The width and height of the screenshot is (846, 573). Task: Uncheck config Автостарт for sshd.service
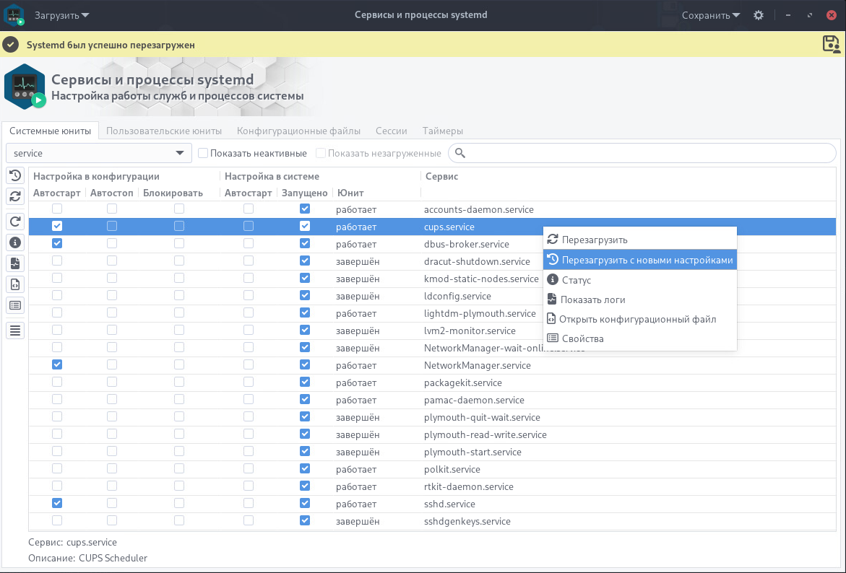pos(57,503)
